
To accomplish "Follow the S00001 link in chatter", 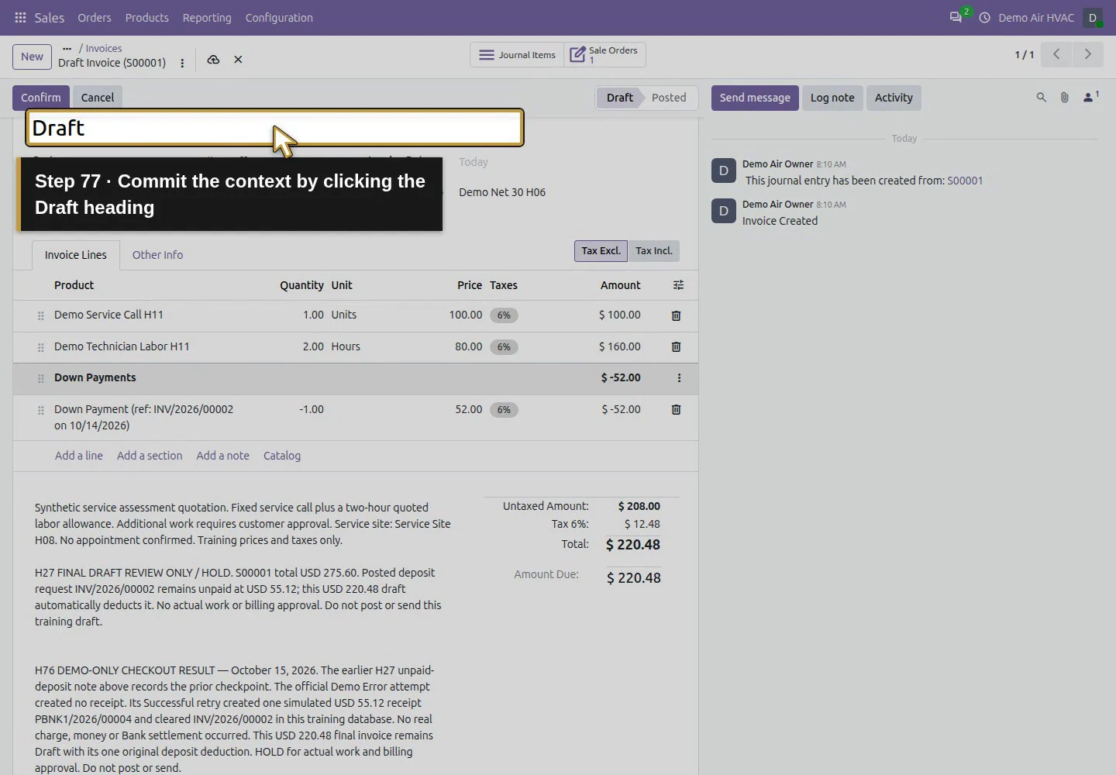I will click(x=965, y=181).
